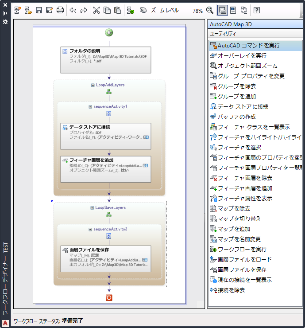The image size is (305, 328).
Task: Copy the selected activity
Action: coord(107,10)
